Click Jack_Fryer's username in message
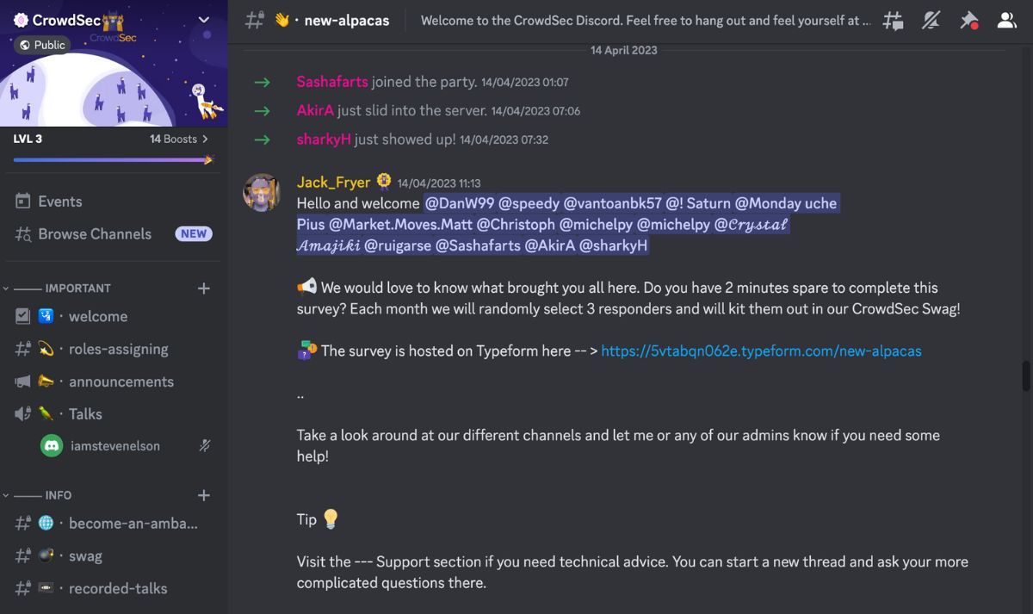Image resolution: width=1033 pixels, height=614 pixels. tap(333, 183)
